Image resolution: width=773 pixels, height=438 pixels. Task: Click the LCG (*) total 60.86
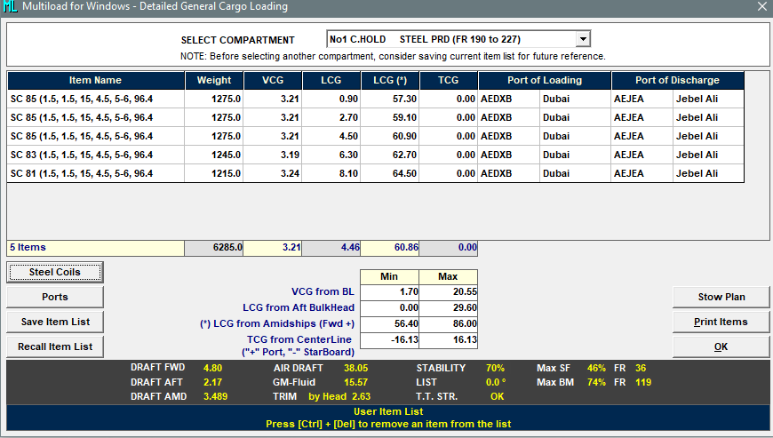click(x=390, y=247)
